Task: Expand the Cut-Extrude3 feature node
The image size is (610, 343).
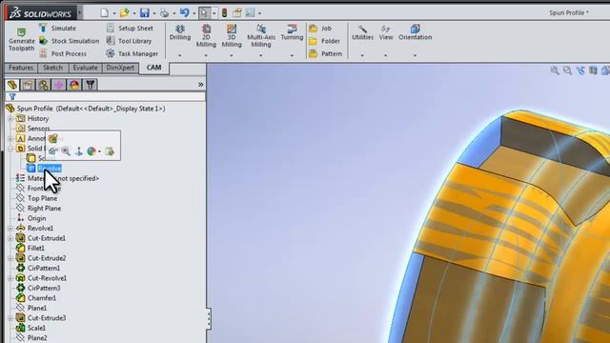Action: tap(10, 318)
